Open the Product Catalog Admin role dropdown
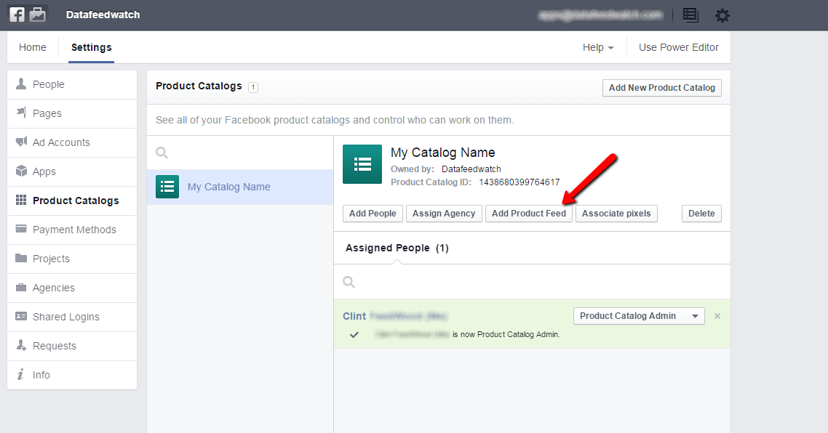This screenshot has width=828, height=433. coord(639,316)
